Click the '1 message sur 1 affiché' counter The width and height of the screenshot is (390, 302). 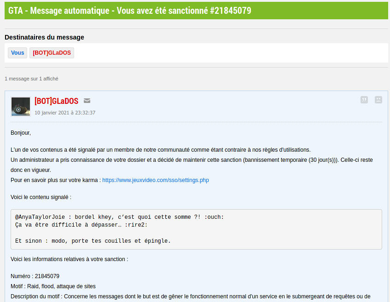(x=31, y=79)
